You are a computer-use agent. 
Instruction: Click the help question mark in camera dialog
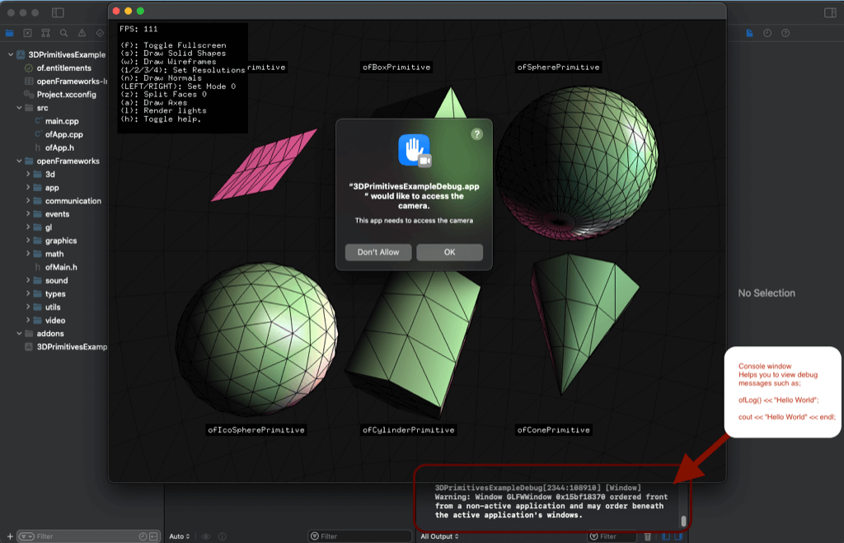pos(477,134)
